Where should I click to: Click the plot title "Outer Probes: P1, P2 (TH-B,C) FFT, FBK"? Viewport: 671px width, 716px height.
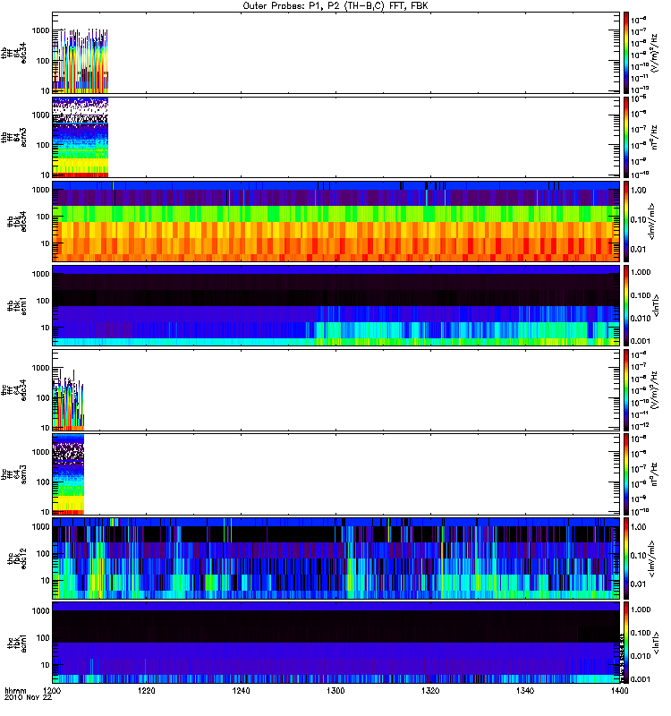[335, 6]
